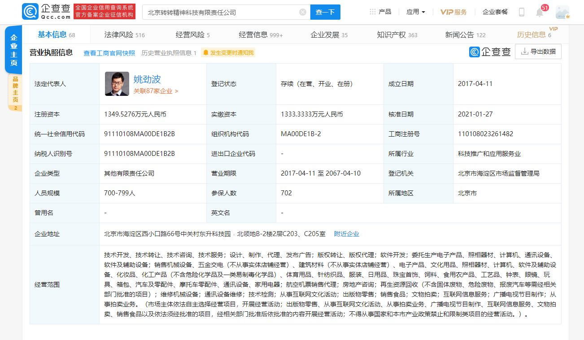Select the approval date 2021-01-27
Screen dimensions: 584x340
475,114
